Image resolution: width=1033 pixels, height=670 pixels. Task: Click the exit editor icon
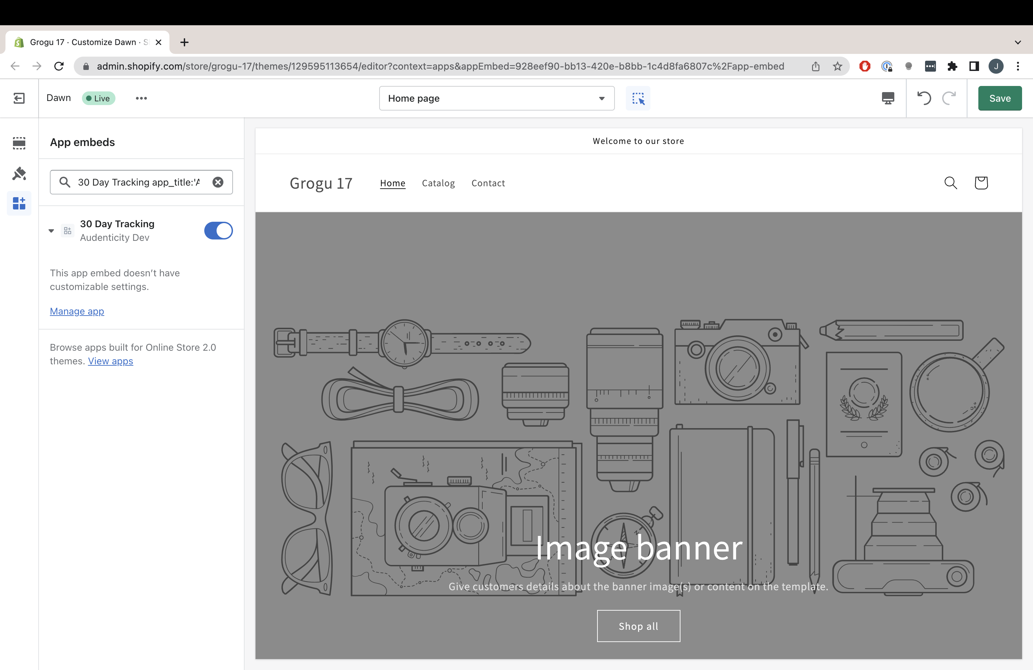point(19,98)
